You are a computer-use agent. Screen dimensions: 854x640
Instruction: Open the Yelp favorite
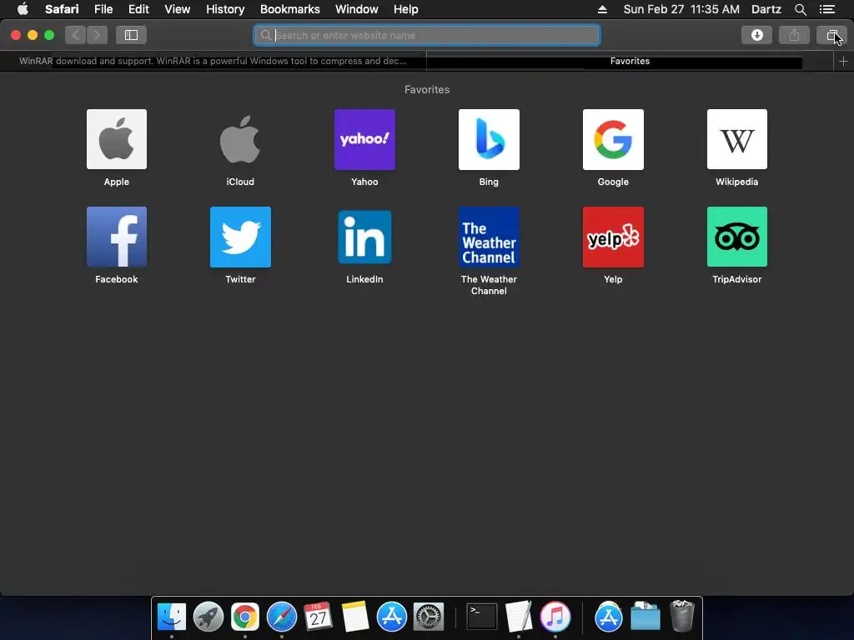tap(613, 237)
